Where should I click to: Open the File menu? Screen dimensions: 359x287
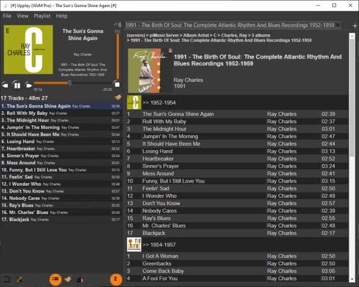(7, 16)
